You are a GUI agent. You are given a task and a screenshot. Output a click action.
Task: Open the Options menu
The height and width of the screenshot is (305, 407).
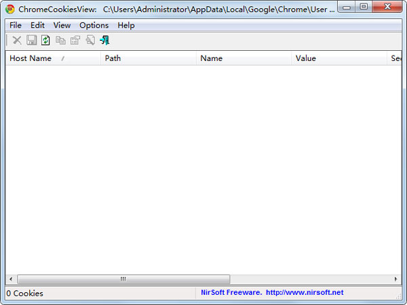click(x=94, y=25)
